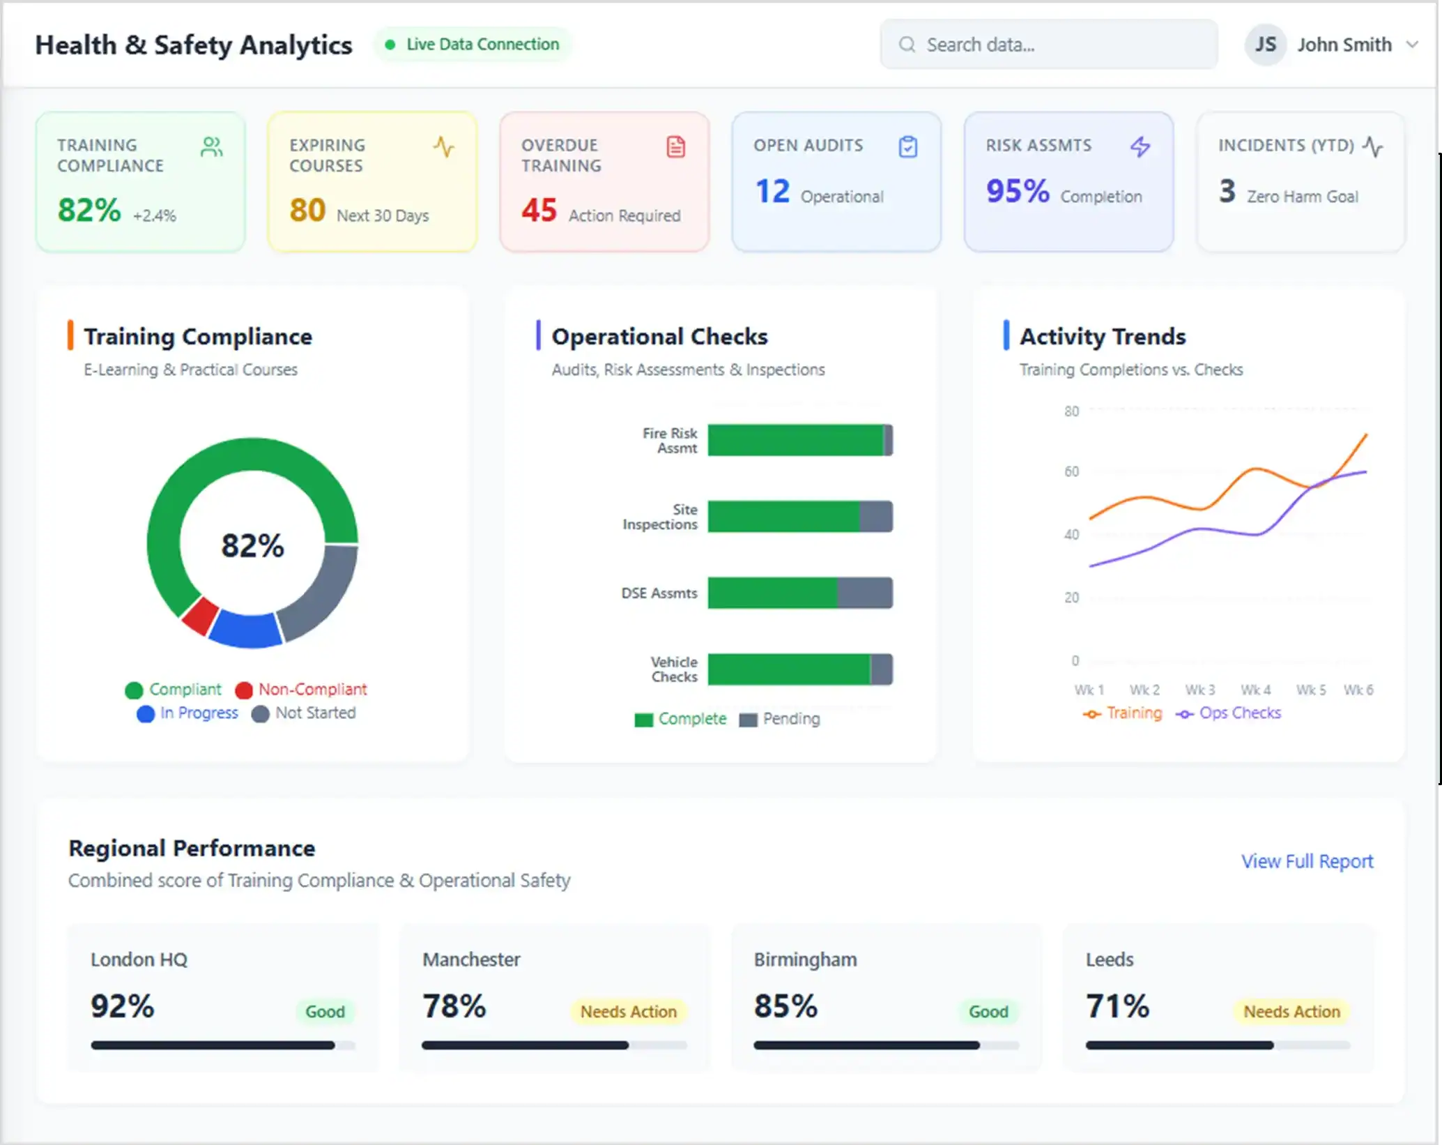Click the document icon on Overdue Training card
This screenshot has width=1442, height=1145.
point(675,148)
